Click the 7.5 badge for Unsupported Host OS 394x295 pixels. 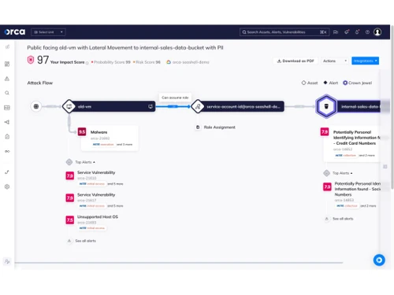[x=69, y=219]
